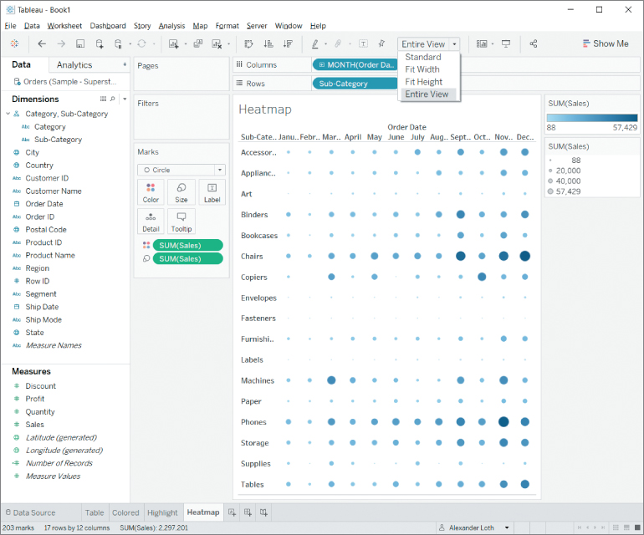Click the New Story tab icon

pyautogui.click(x=263, y=512)
